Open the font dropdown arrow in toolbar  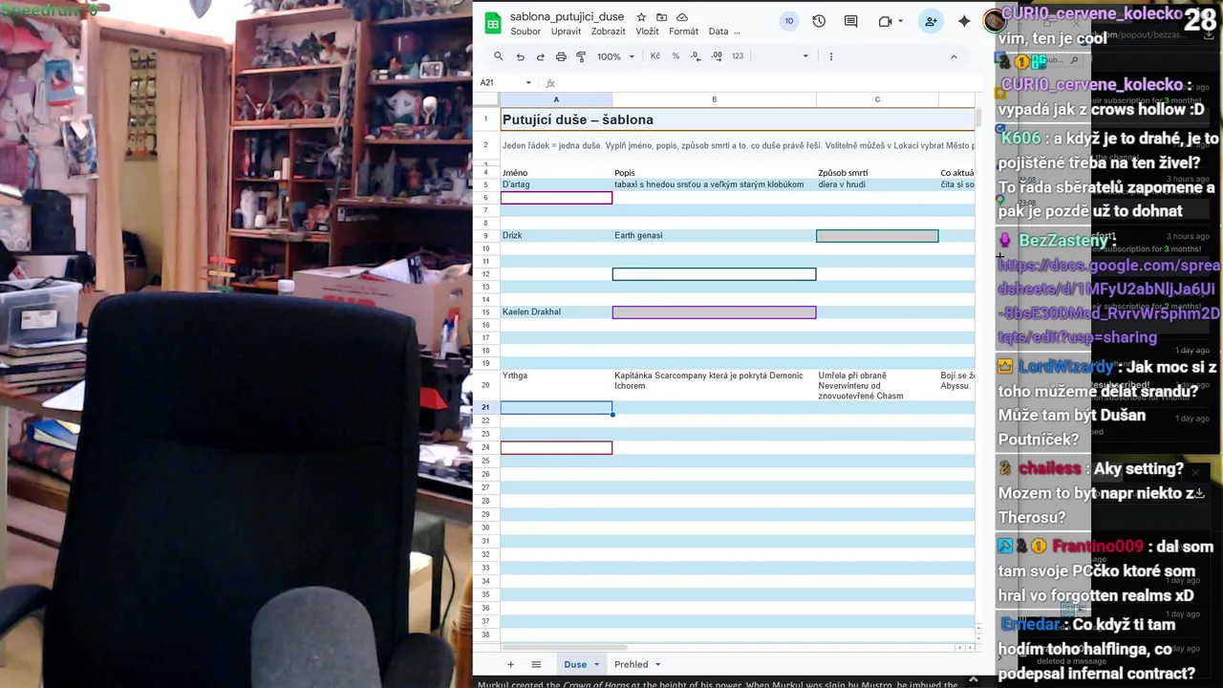(805, 56)
